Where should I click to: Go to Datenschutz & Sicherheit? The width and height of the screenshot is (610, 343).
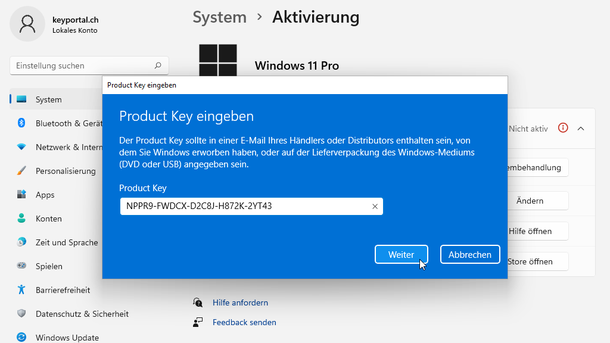pyautogui.click(x=82, y=314)
